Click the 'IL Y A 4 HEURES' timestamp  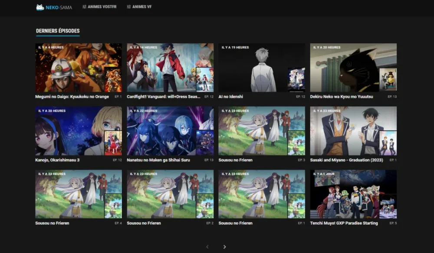[x=51, y=48]
